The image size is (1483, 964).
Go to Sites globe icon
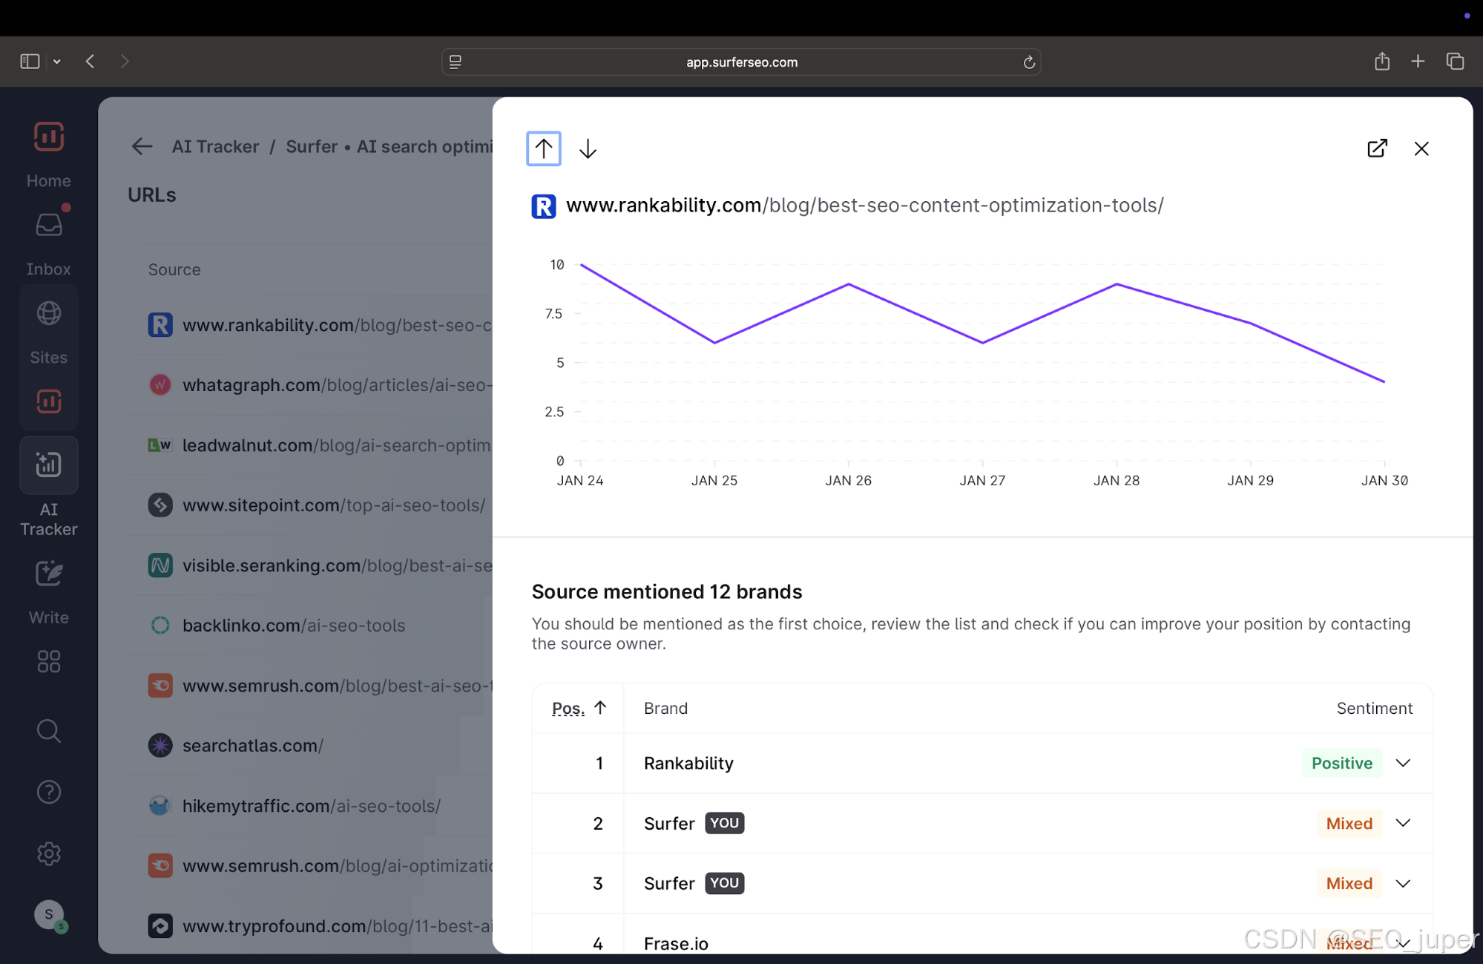click(48, 313)
